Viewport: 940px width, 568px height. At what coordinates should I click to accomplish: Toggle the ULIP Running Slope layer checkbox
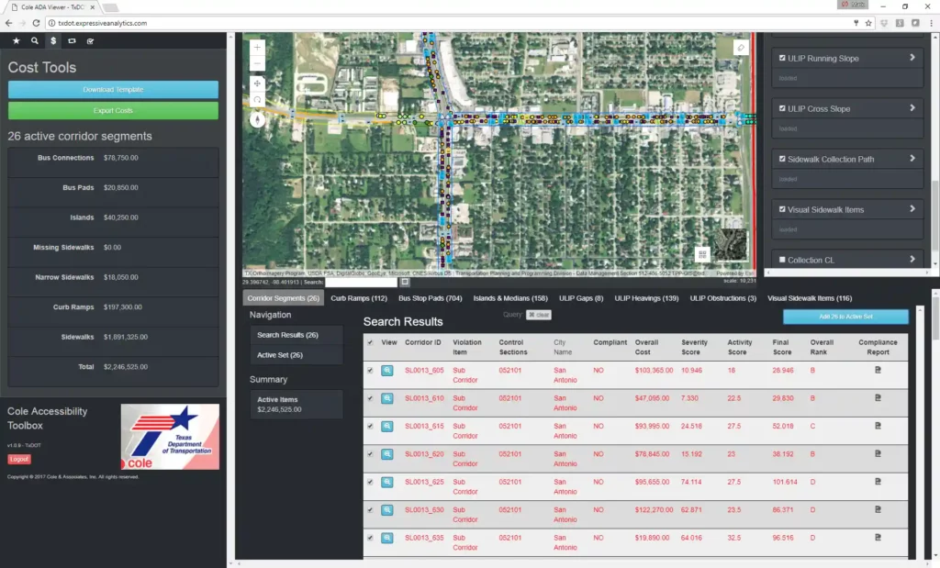pyautogui.click(x=782, y=58)
